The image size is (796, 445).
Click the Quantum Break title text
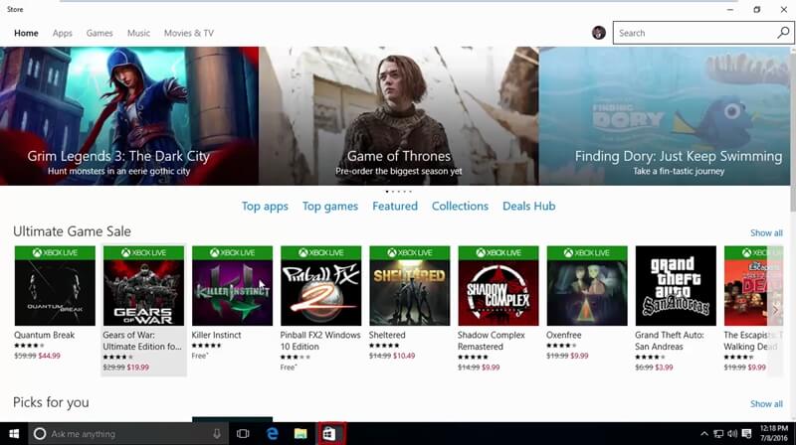(x=44, y=335)
